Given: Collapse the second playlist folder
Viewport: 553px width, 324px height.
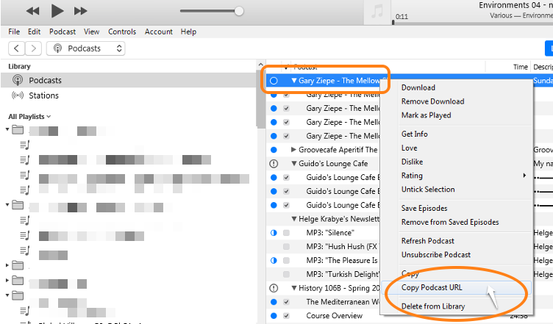Looking at the screenshot, I should pos(7,205).
